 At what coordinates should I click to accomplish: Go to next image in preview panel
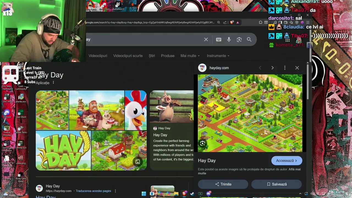coord(273,68)
